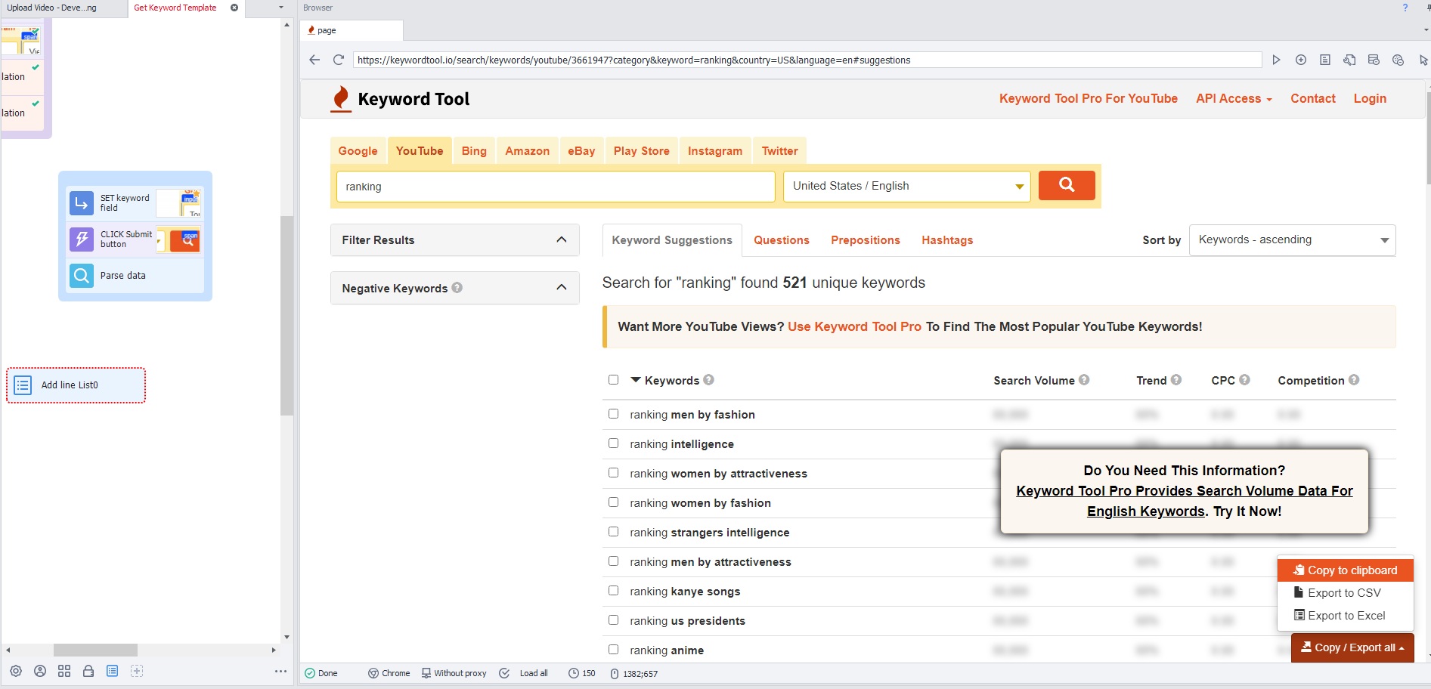This screenshot has height=689, width=1431.
Task: Open the three-dots more menu at bottom left
Action: (x=280, y=671)
